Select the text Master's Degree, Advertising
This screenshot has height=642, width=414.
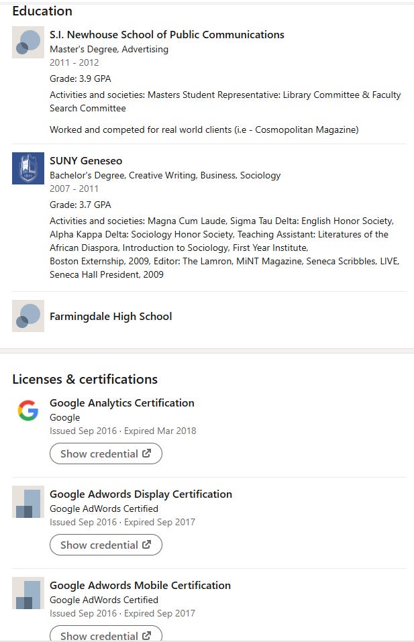click(109, 49)
